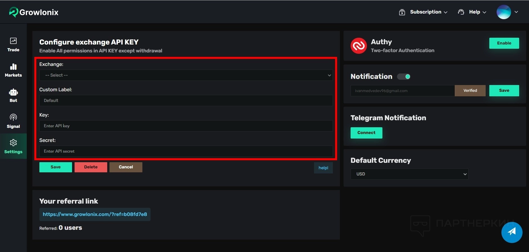529x252 pixels.
Task: Focus the Enter API key field
Action: click(186, 126)
